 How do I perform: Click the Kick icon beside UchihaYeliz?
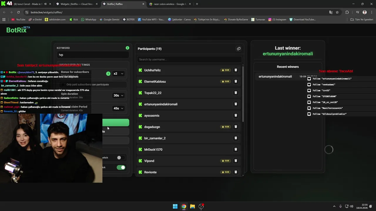[140, 70]
